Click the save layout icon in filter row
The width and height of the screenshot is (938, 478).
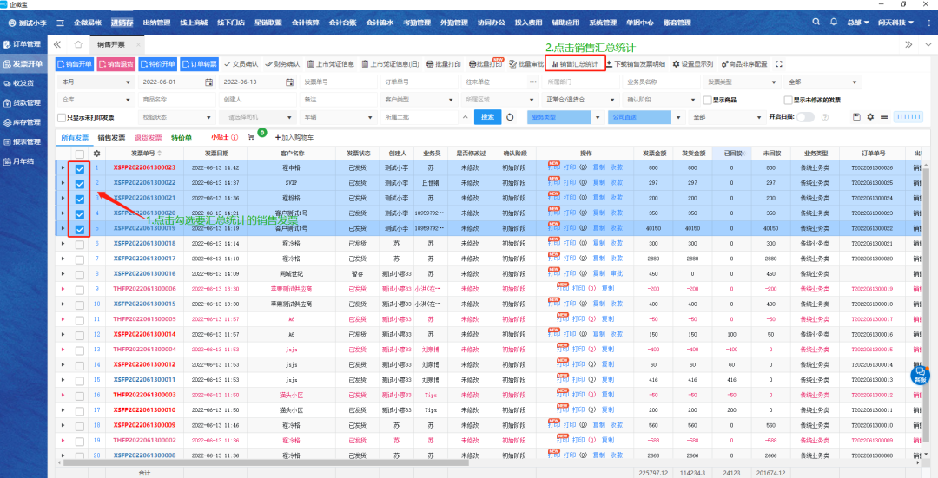pos(856,117)
